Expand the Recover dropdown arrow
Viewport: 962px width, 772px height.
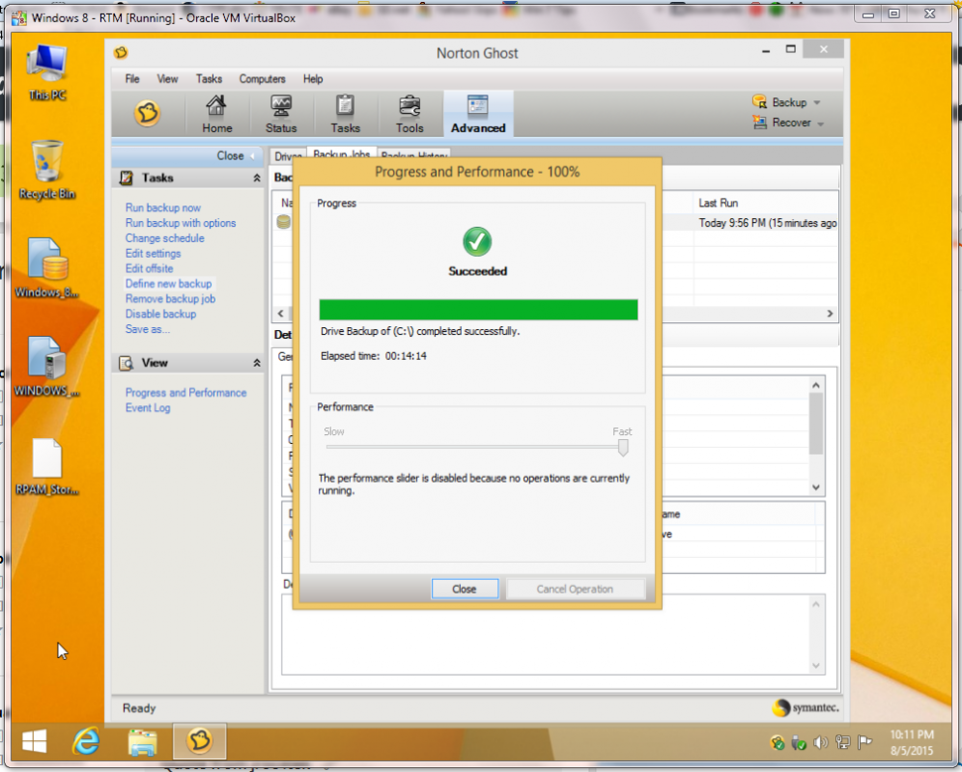[820, 124]
